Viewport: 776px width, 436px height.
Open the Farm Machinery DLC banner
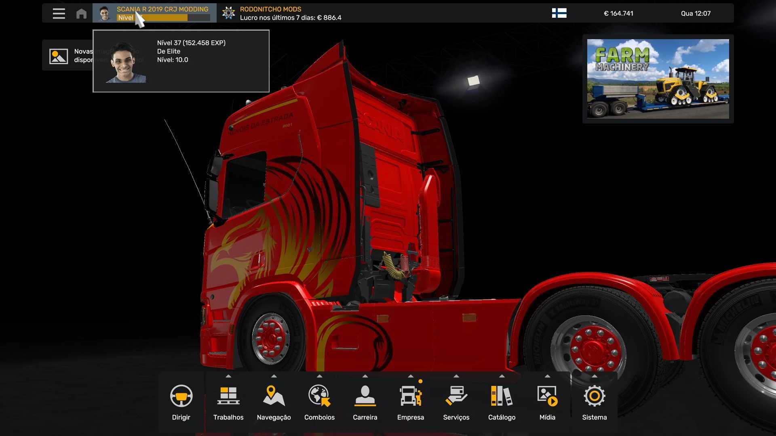tap(658, 79)
